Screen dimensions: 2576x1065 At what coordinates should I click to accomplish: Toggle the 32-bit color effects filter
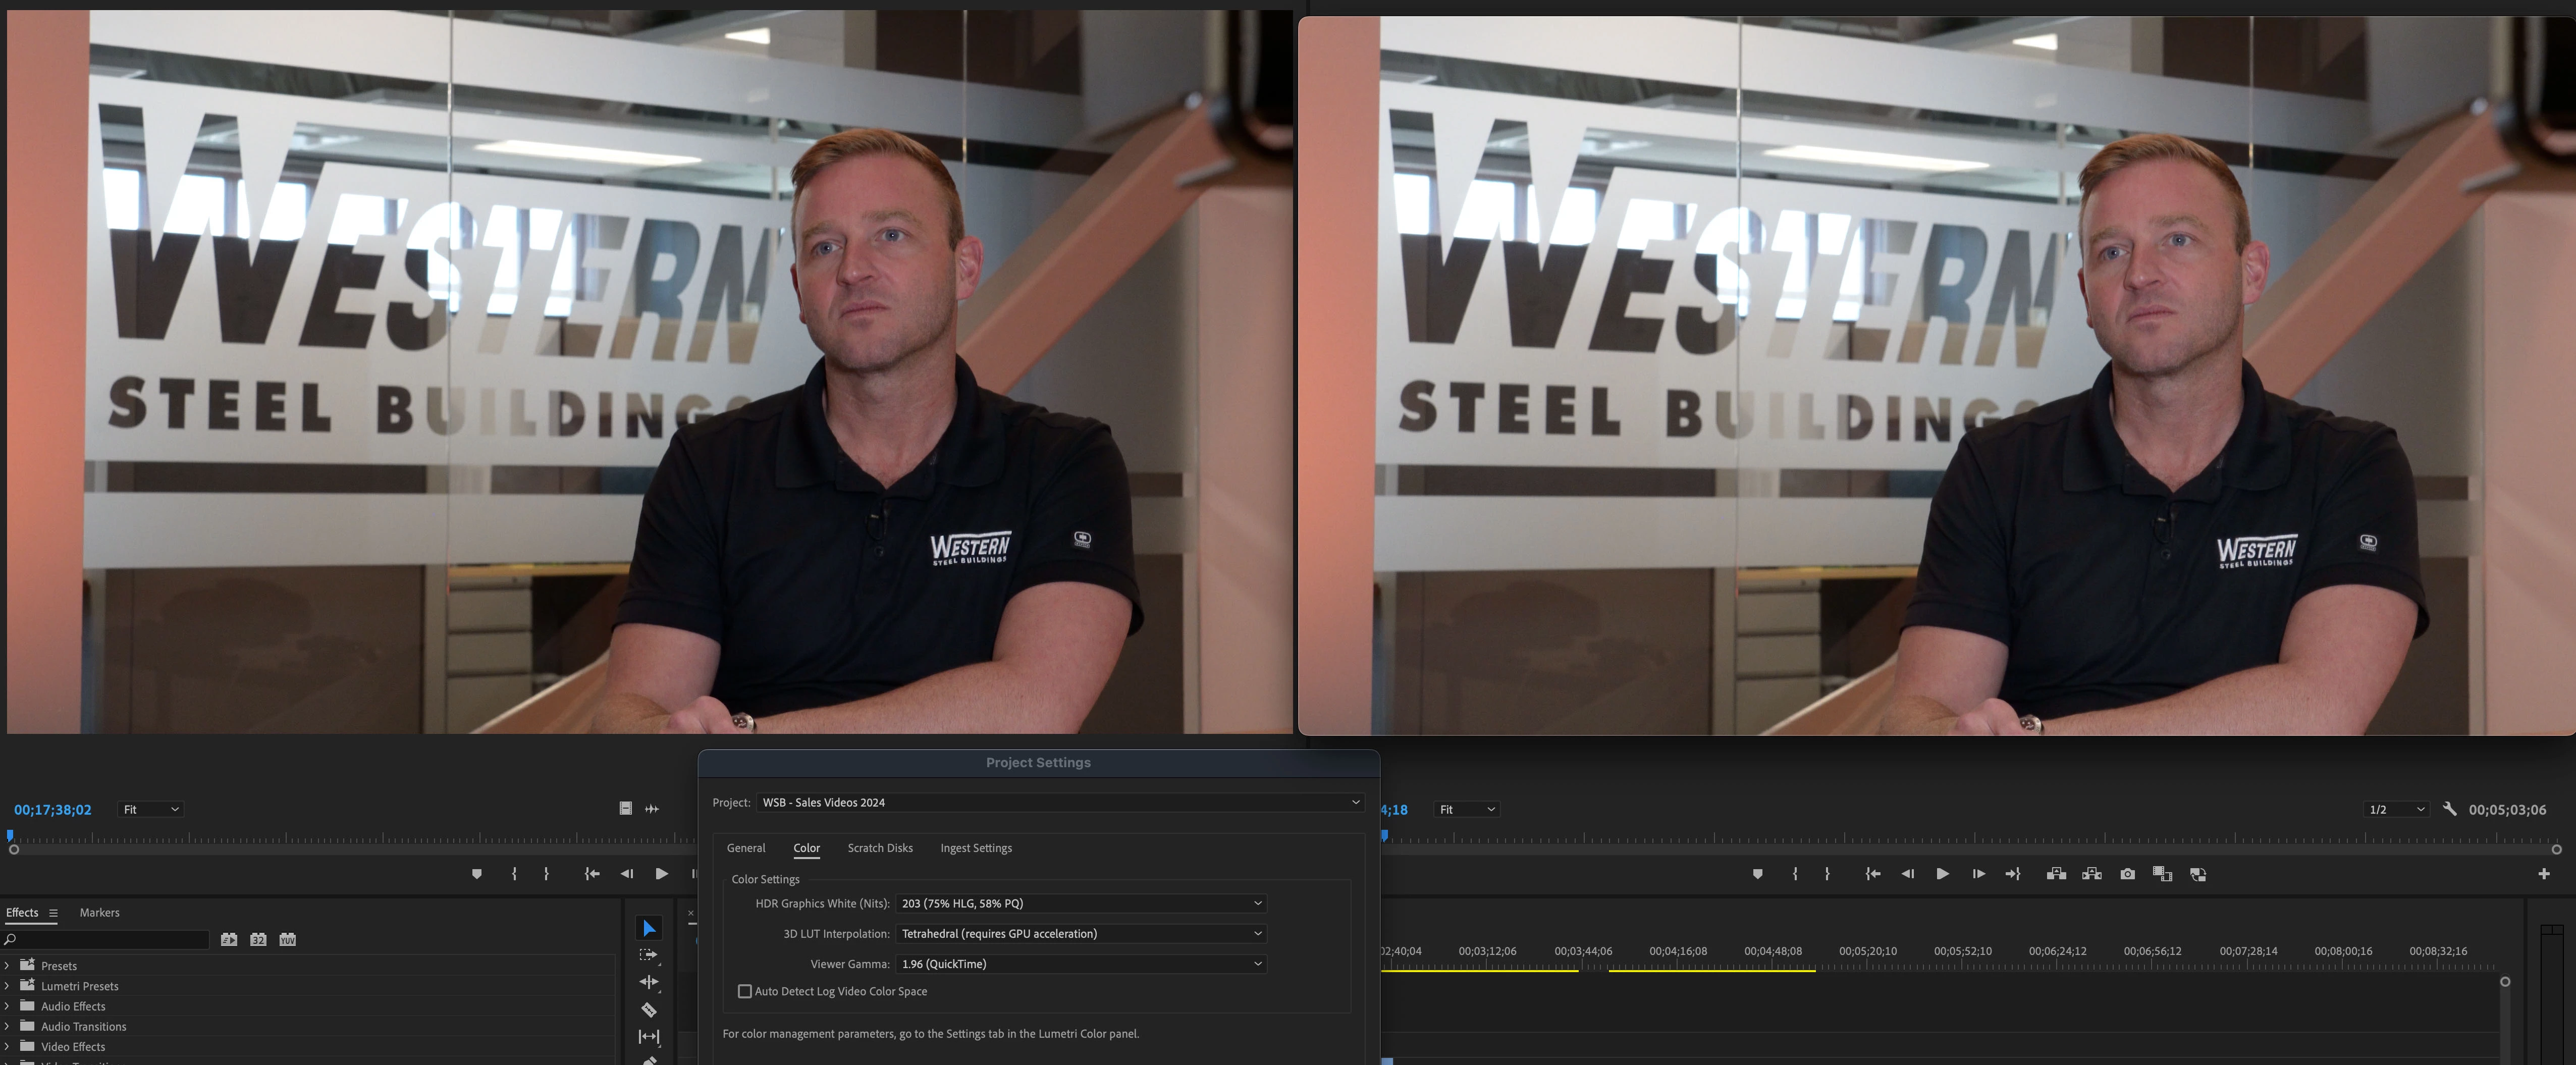coord(258,939)
